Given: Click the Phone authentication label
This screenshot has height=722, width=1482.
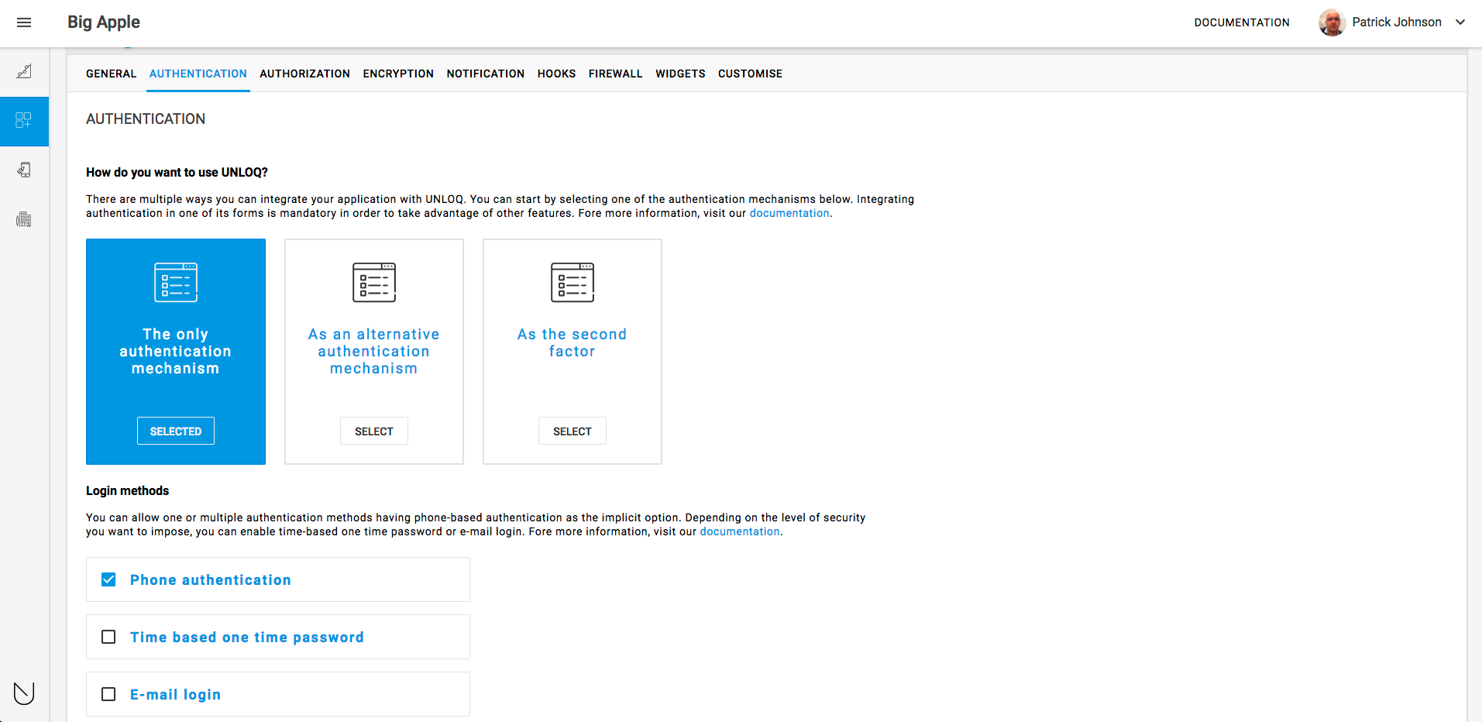Looking at the screenshot, I should [211, 579].
